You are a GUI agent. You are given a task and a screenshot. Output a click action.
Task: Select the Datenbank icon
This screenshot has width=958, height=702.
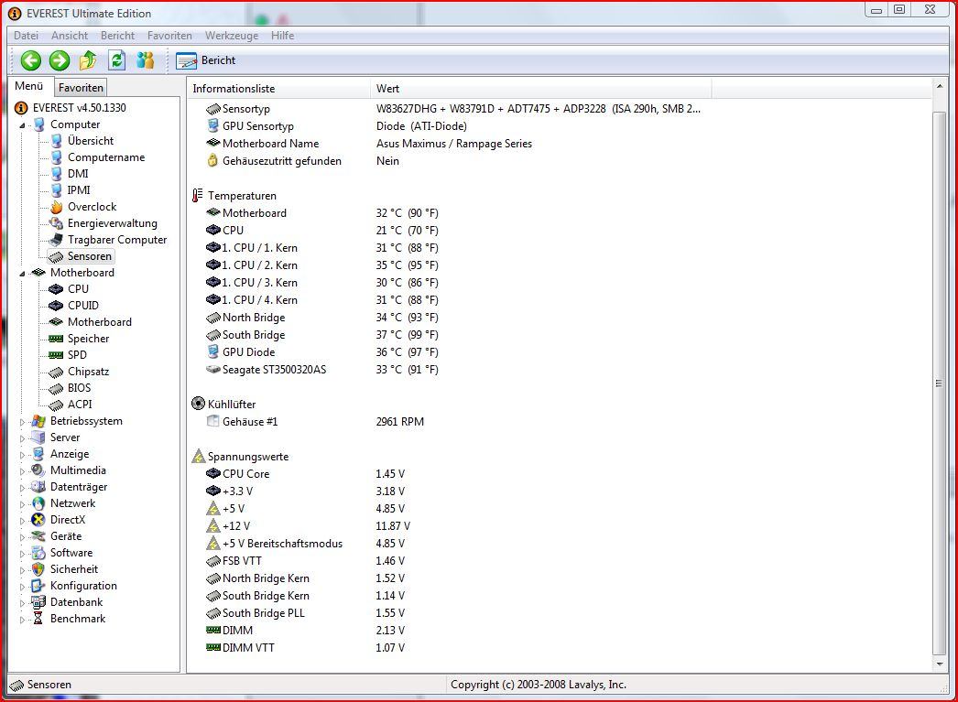38,602
